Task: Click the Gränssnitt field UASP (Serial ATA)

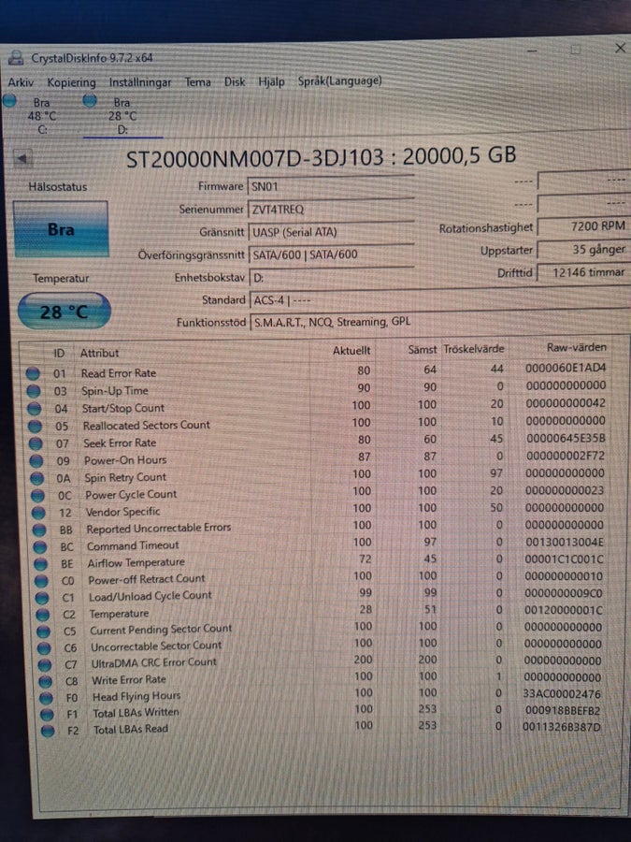Action: pyautogui.click(x=330, y=232)
